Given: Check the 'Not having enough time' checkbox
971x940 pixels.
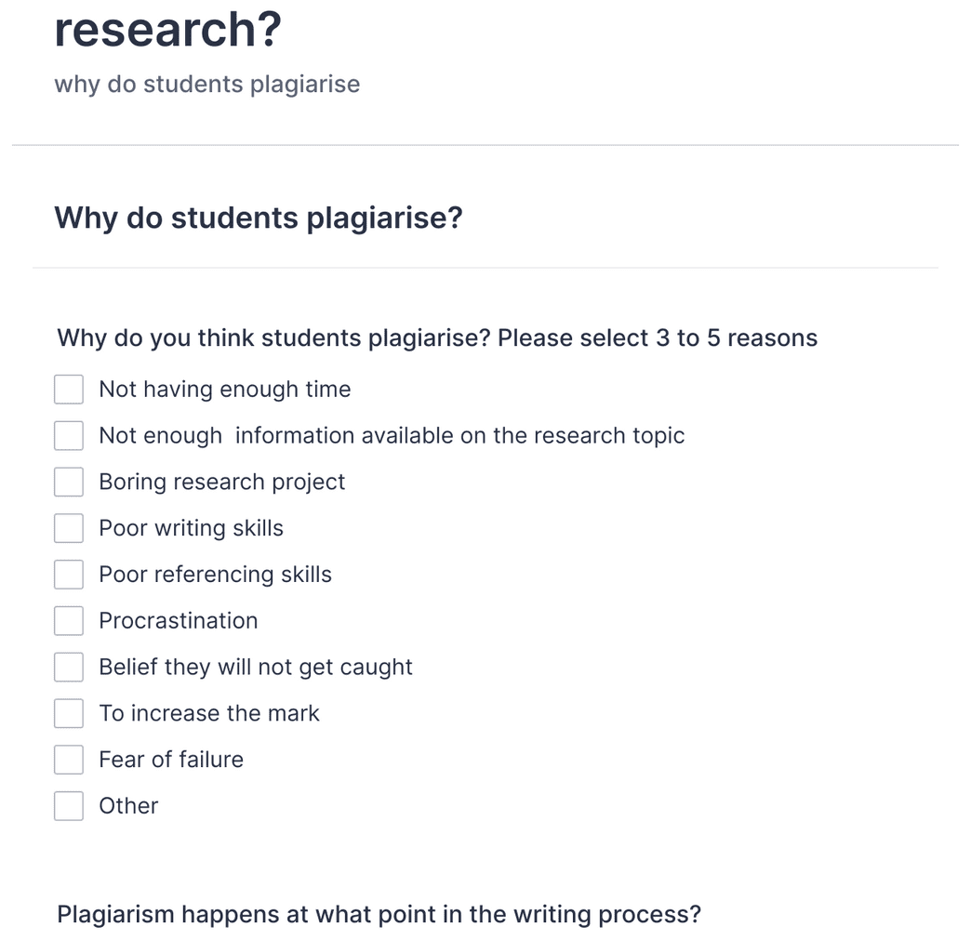Looking at the screenshot, I should point(69,389).
